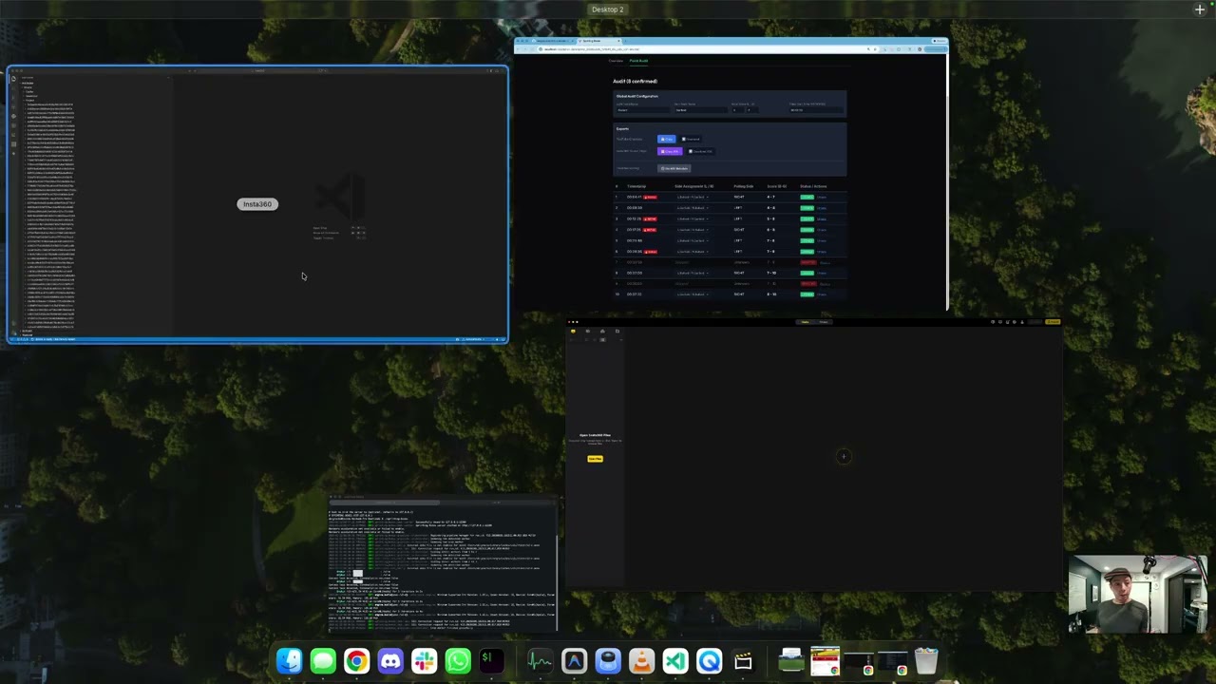Restore minimized red-and-white Chrome page from dock
Screen dimensions: 1216x684
click(826, 661)
